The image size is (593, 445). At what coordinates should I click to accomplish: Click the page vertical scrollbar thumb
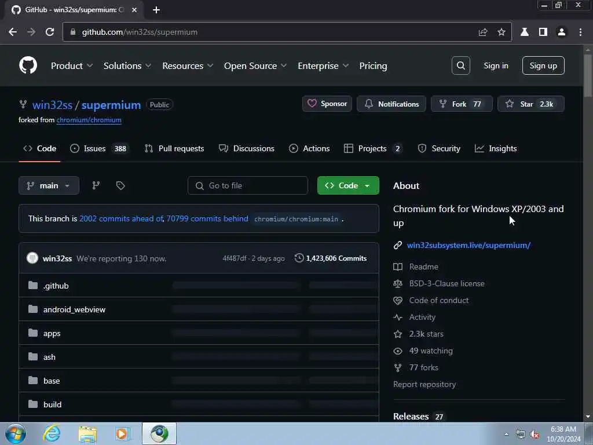tap(588, 76)
